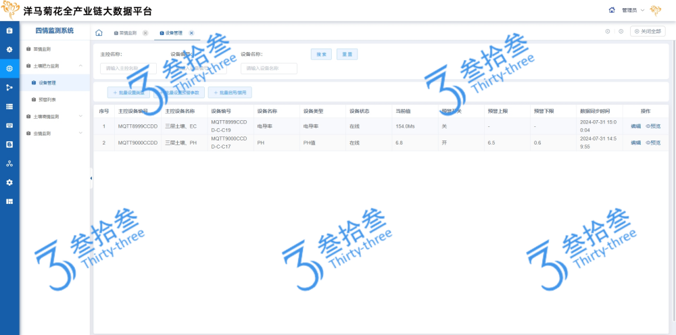Click 预览 for the MQTT9000CCDD row
This screenshot has height=335, width=676.
pyautogui.click(x=653, y=143)
